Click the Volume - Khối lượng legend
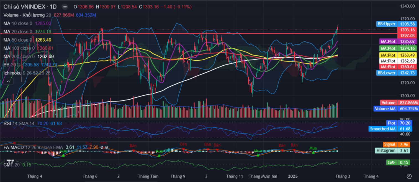Screen dimensions: 419x182 coord(24,15)
